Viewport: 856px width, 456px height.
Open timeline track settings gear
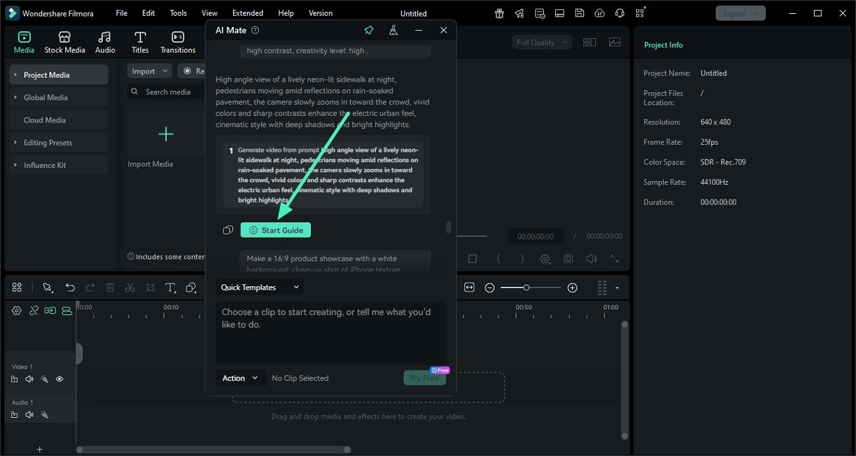(17, 311)
